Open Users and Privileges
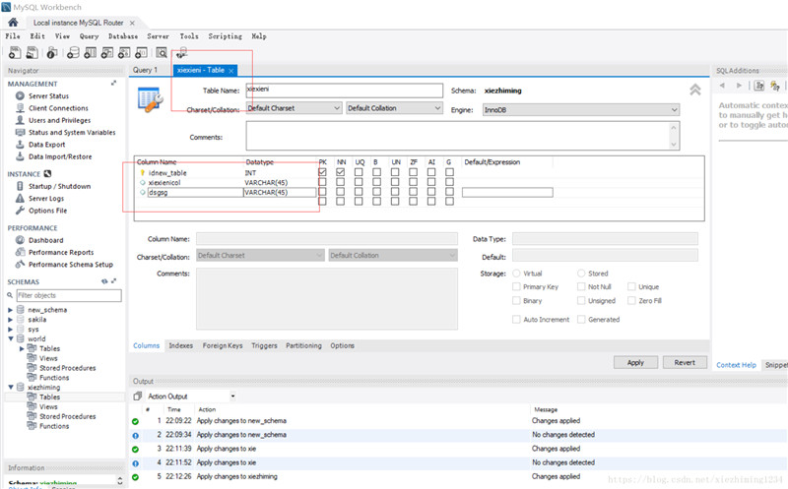Viewport: 788px width, 489px height. [59, 120]
